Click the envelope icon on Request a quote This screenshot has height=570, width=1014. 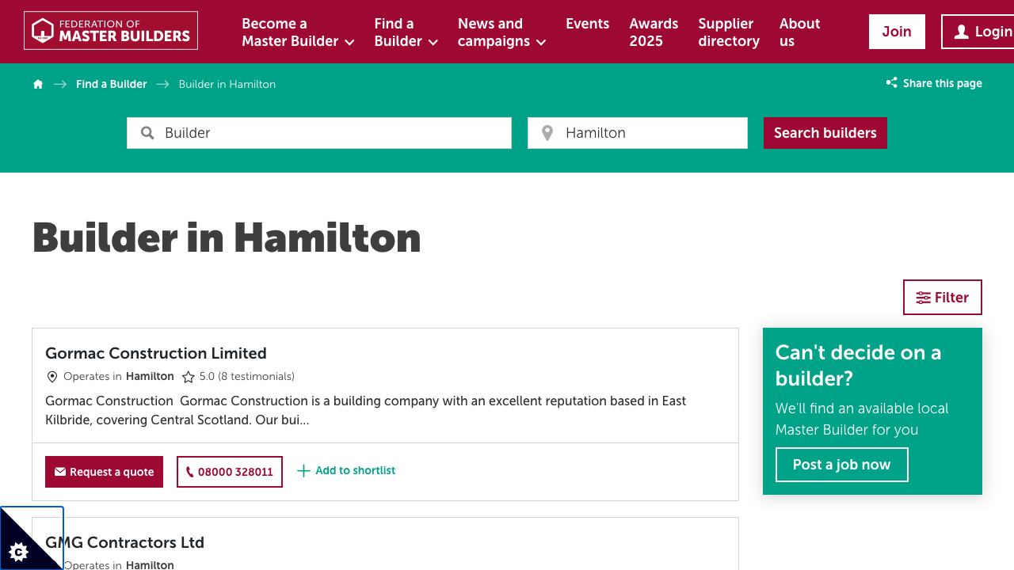(58, 471)
